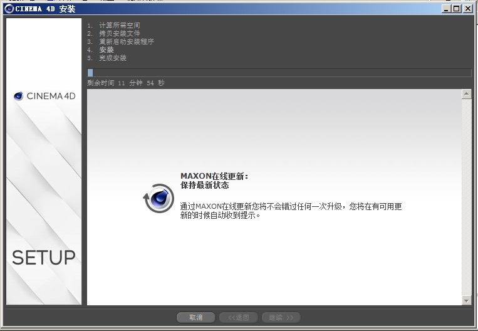
Task: Click the Cinema 4D logo in sidebar
Action: pos(44,96)
